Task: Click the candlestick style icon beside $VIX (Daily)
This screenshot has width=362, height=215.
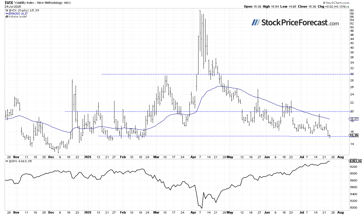Action: pos(6,10)
